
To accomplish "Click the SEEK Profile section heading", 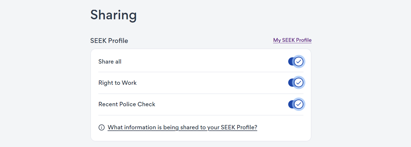I will click(x=109, y=41).
